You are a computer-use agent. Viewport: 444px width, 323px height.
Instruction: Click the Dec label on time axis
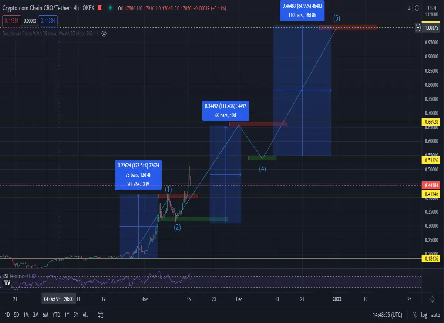(239, 299)
